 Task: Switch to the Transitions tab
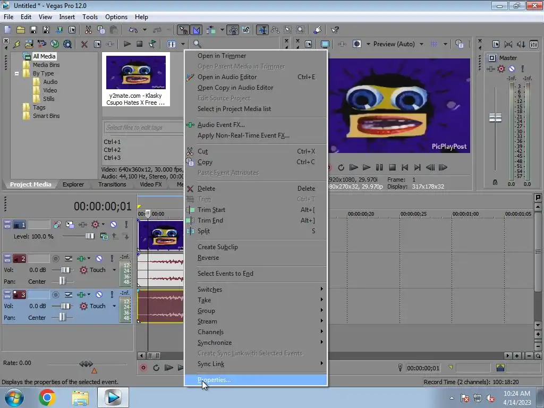coord(112,184)
